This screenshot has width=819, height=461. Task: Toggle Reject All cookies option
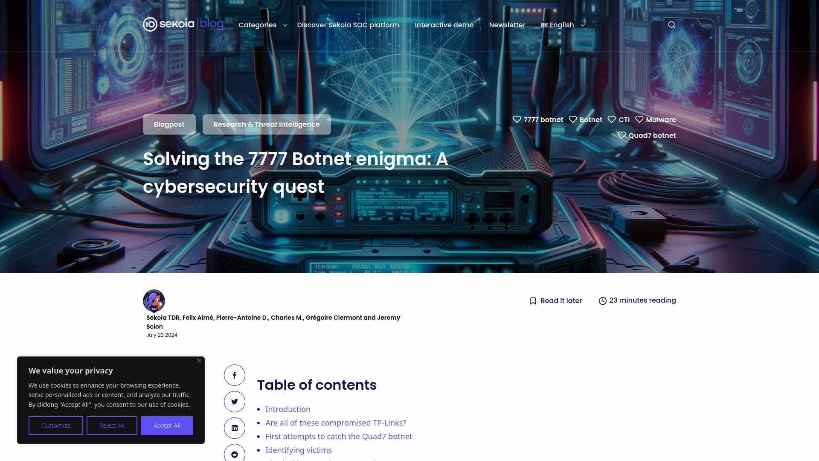pos(112,426)
